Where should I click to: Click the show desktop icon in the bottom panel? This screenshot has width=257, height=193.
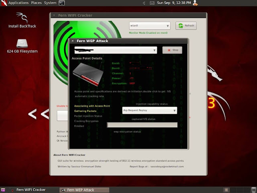(x=3, y=190)
